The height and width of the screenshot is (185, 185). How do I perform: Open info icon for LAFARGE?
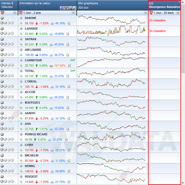point(21,29)
